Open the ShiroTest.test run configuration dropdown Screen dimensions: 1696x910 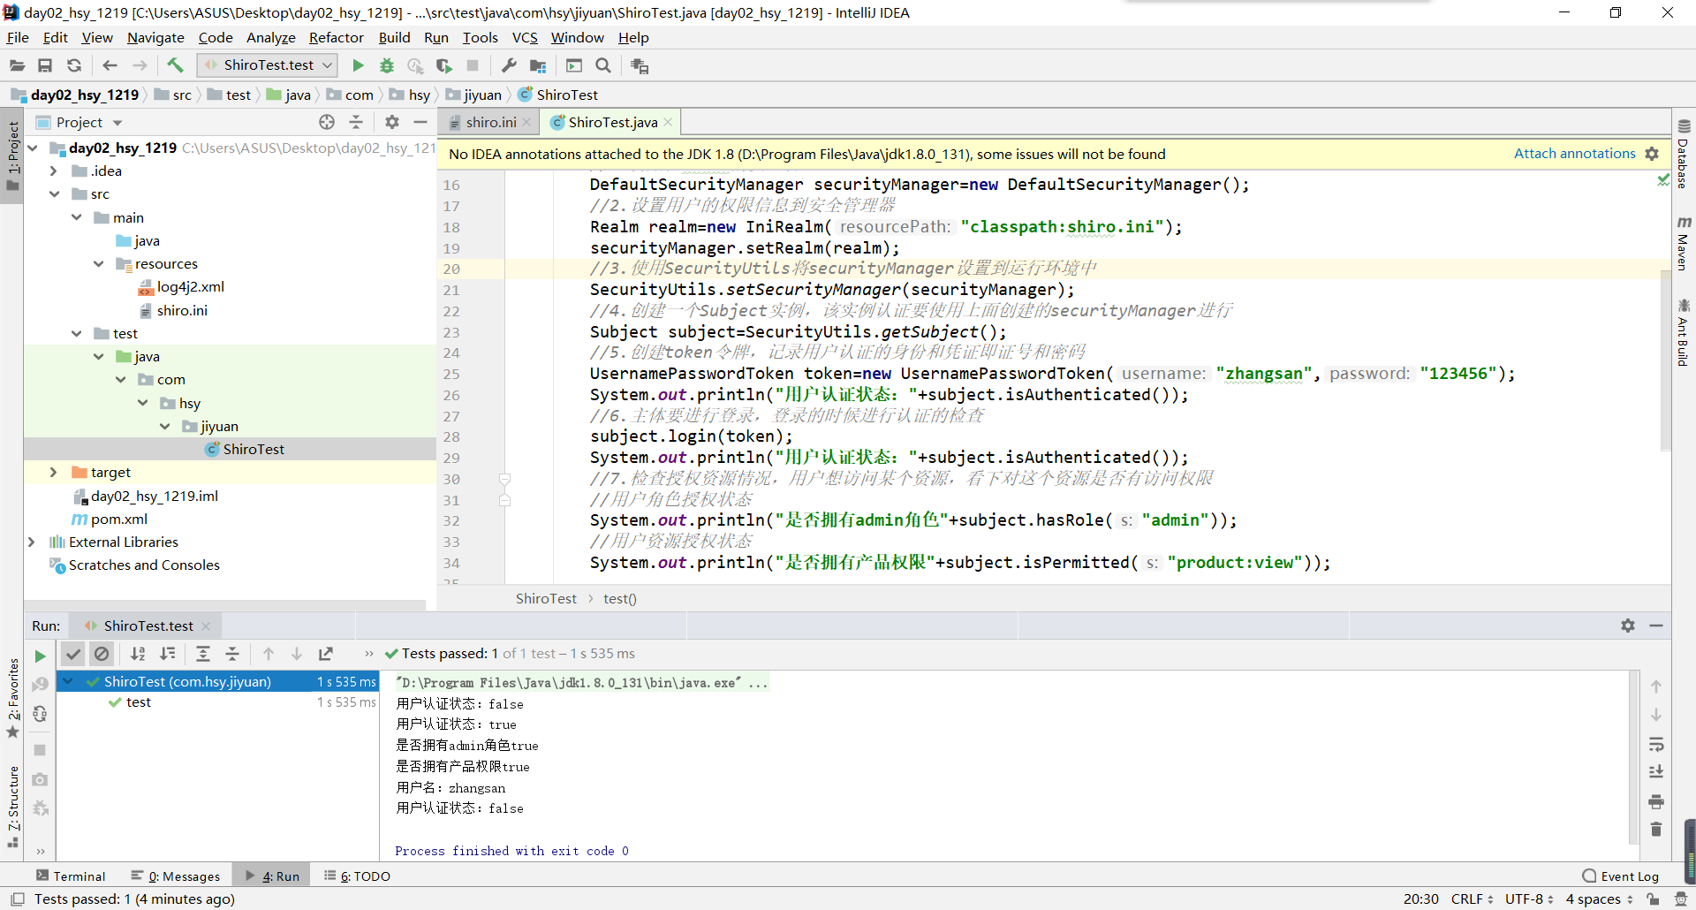click(x=269, y=65)
